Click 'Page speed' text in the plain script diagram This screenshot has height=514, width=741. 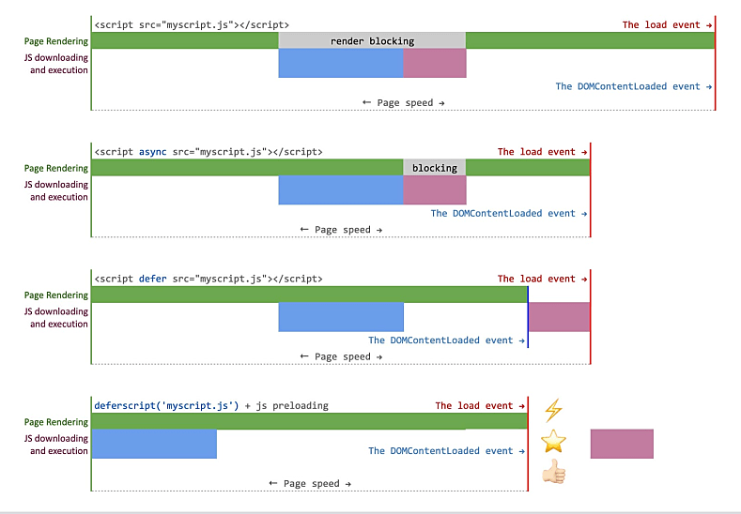point(405,103)
